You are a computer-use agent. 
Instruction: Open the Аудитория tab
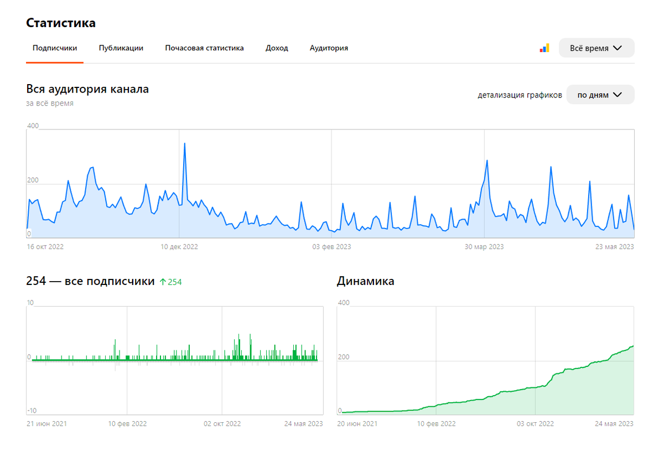[x=329, y=48]
